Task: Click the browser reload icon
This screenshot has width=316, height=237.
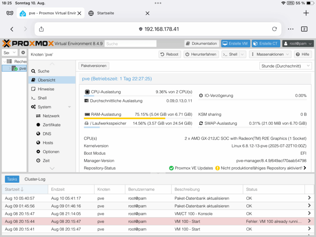Action: (x=274, y=29)
